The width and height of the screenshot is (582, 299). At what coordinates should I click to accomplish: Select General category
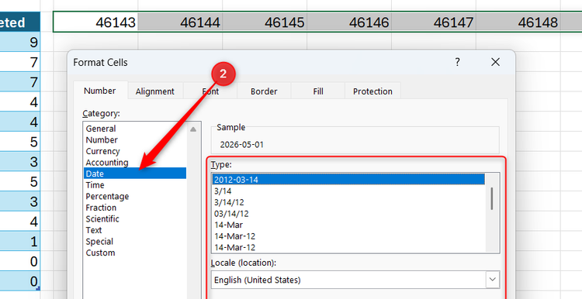(135, 129)
